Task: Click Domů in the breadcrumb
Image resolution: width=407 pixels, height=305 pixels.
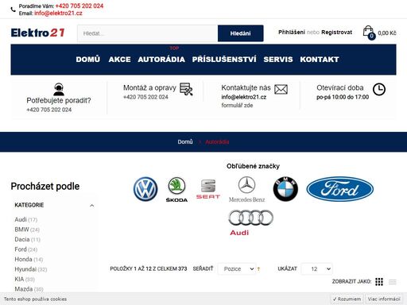Action: (185, 142)
